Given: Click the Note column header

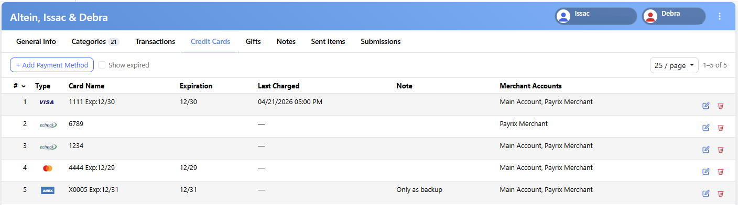Looking at the screenshot, I should (405, 86).
